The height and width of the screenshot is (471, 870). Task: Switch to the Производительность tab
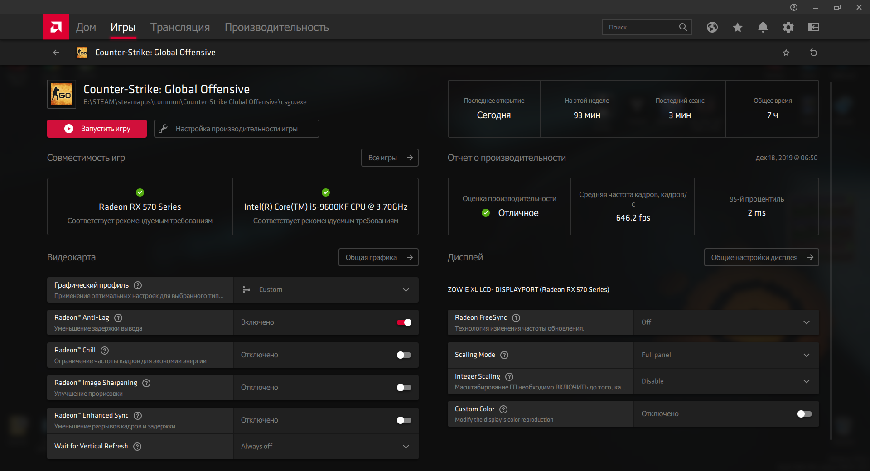coord(277,27)
